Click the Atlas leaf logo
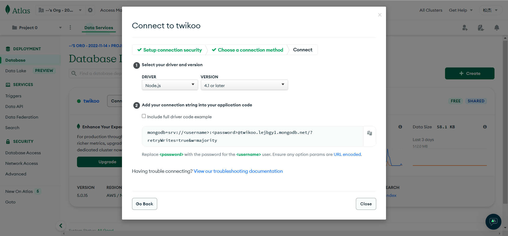The width and height of the screenshot is (508, 236). [x=8, y=10]
